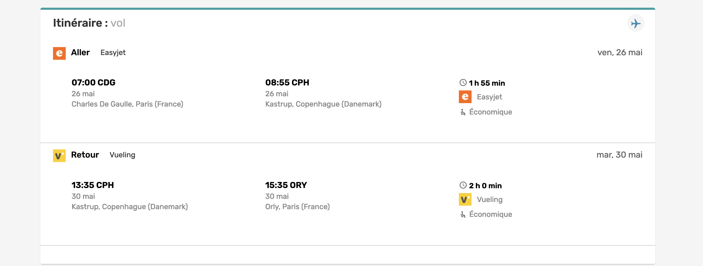Click the 08:55 CPH arrival time

[x=287, y=82]
